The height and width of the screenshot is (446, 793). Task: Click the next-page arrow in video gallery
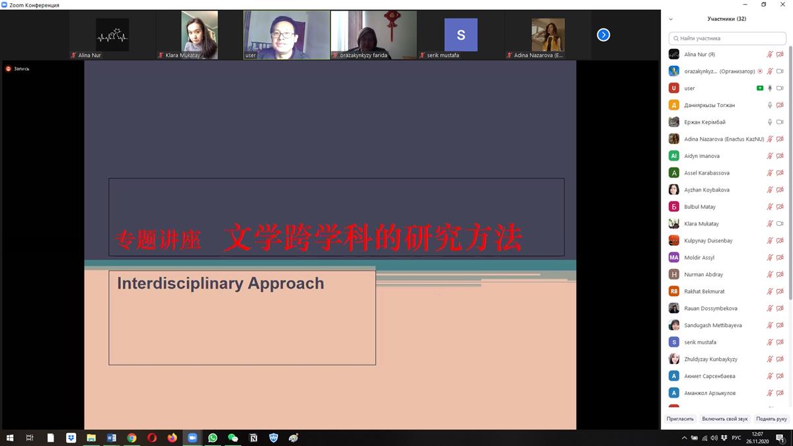[603, 35]
